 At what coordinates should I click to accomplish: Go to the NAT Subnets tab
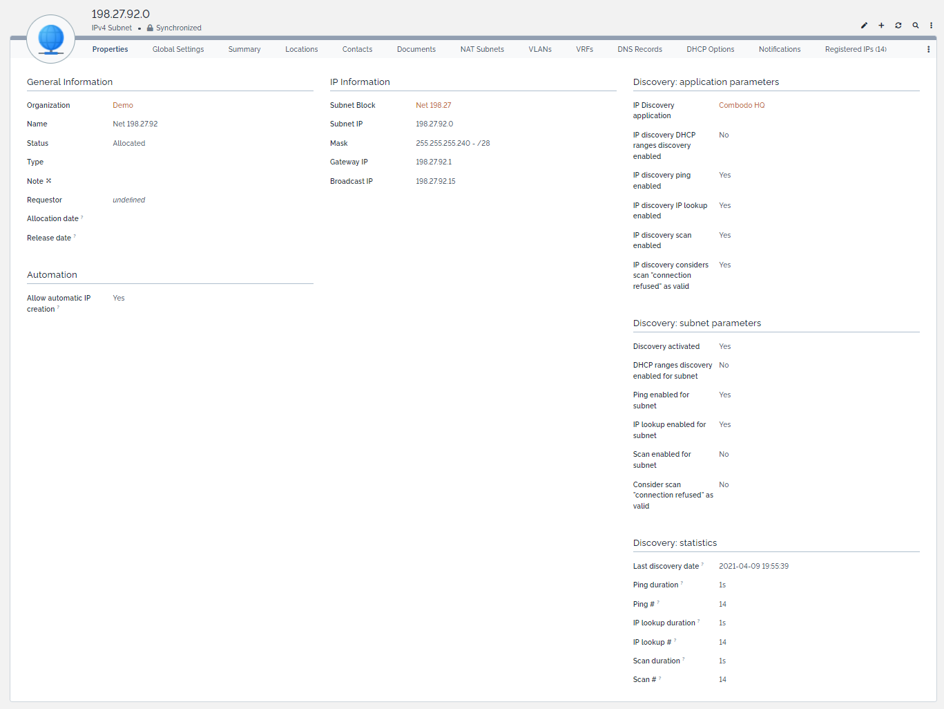pyautogui.click(x=482, y=50)
